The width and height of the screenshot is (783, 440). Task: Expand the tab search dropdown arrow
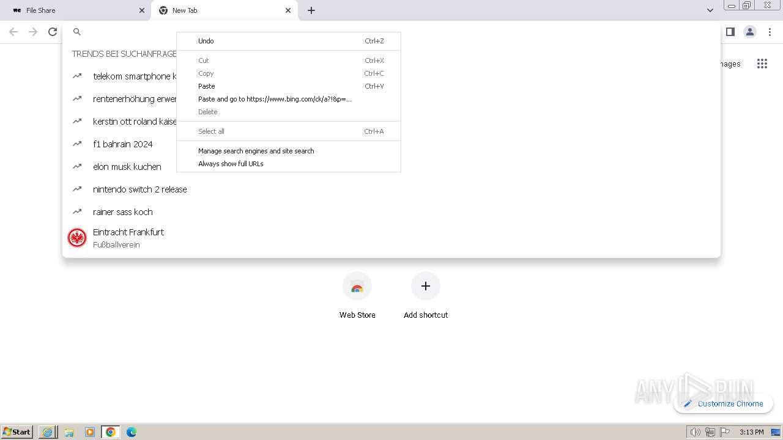click(x=710, y=10)
